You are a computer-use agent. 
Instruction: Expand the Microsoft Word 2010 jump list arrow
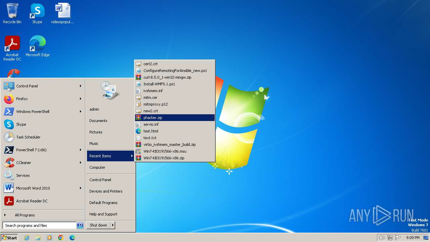(81, 188)
